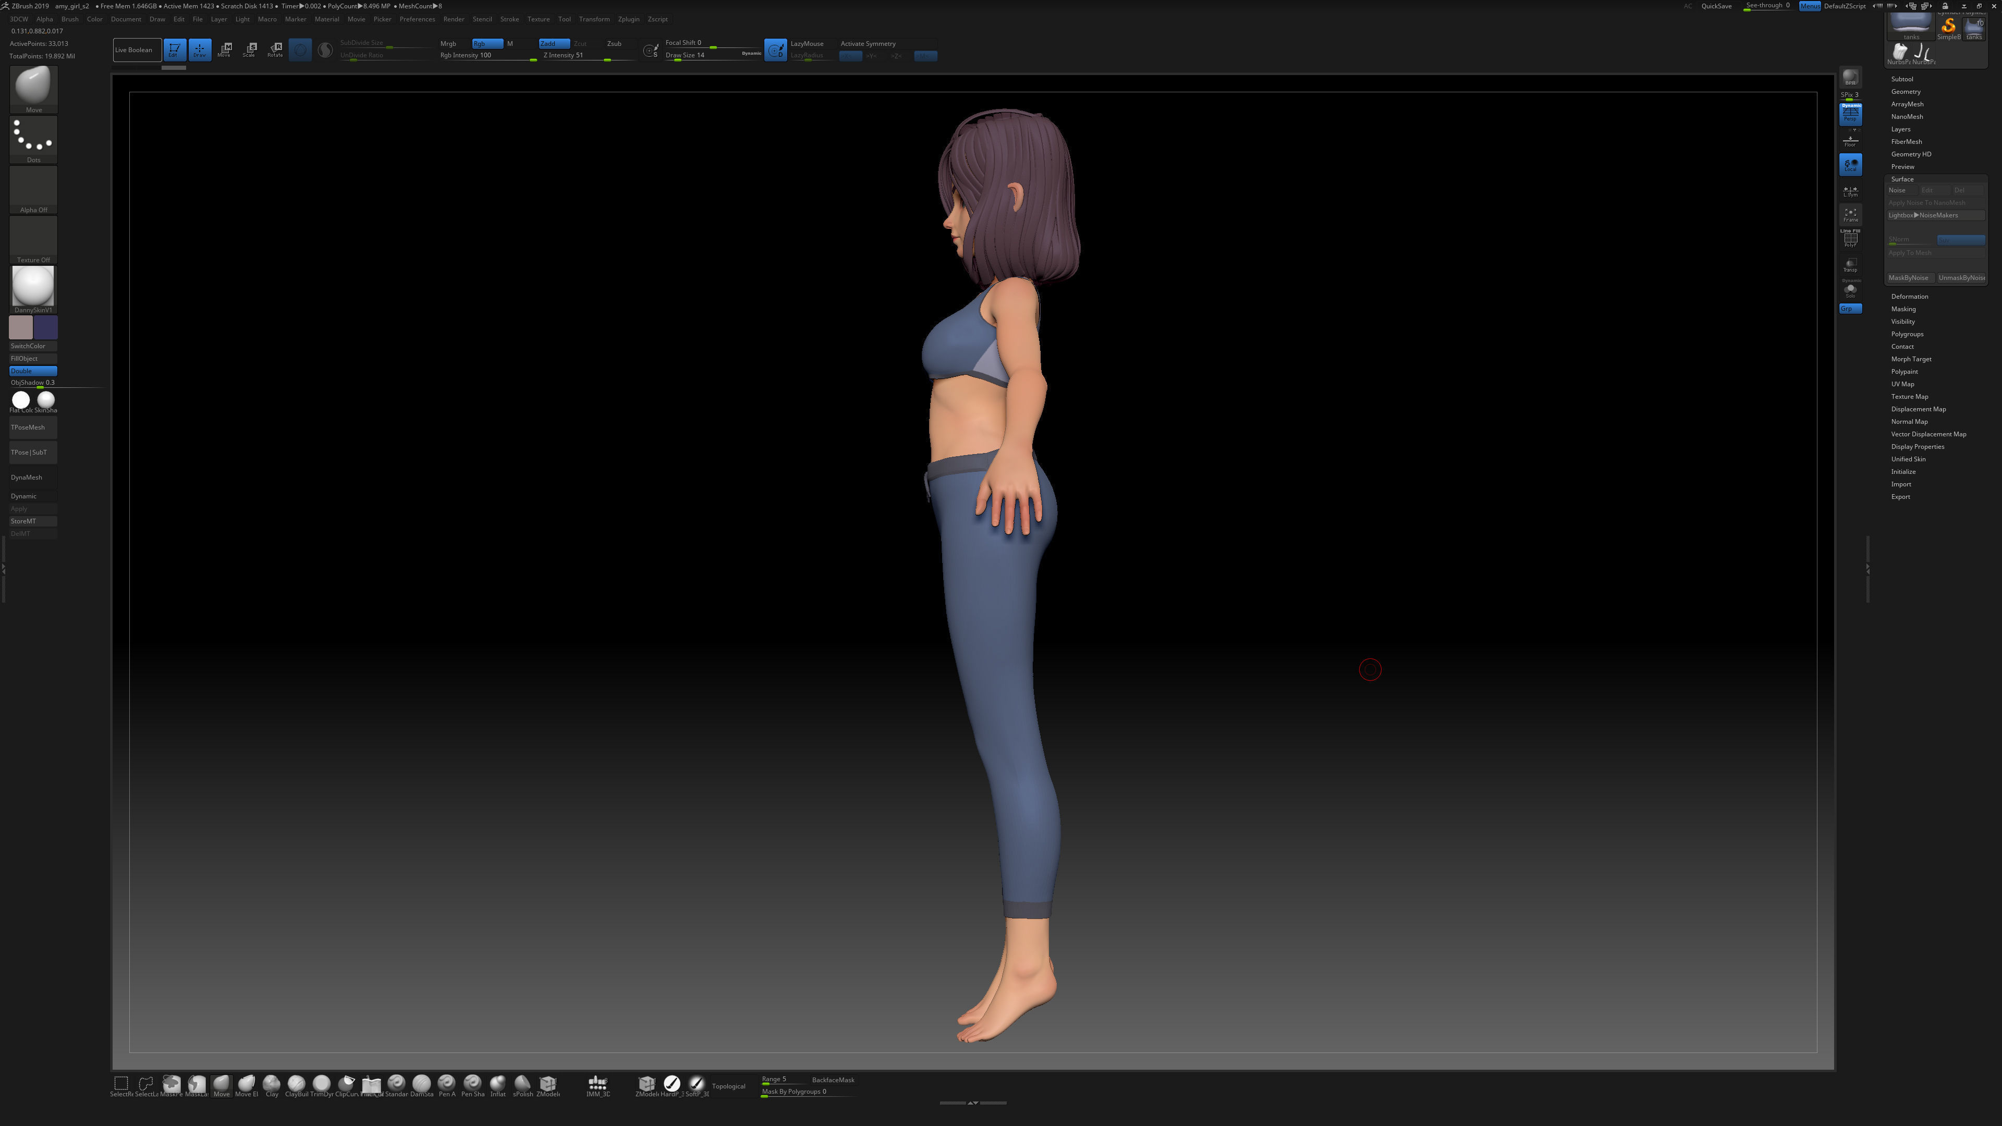The width and height of the screenshot is (2002, 1126).
Task: Open the Preferences menu
Action: tap(417, 19)
